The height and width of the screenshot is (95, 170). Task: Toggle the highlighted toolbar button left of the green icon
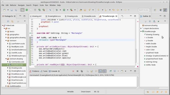point(22,10)
